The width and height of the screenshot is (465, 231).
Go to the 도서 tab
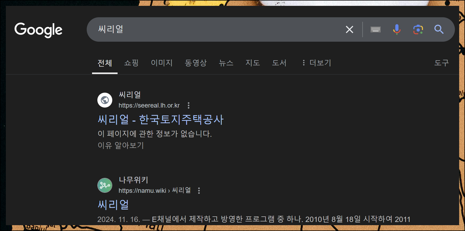pyautogui.click(x=279, y=63)
